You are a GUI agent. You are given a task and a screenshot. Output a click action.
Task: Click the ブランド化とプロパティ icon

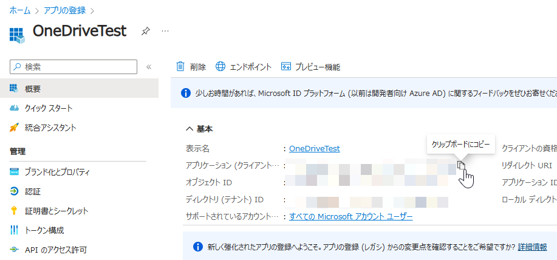(x=14, y=173)
